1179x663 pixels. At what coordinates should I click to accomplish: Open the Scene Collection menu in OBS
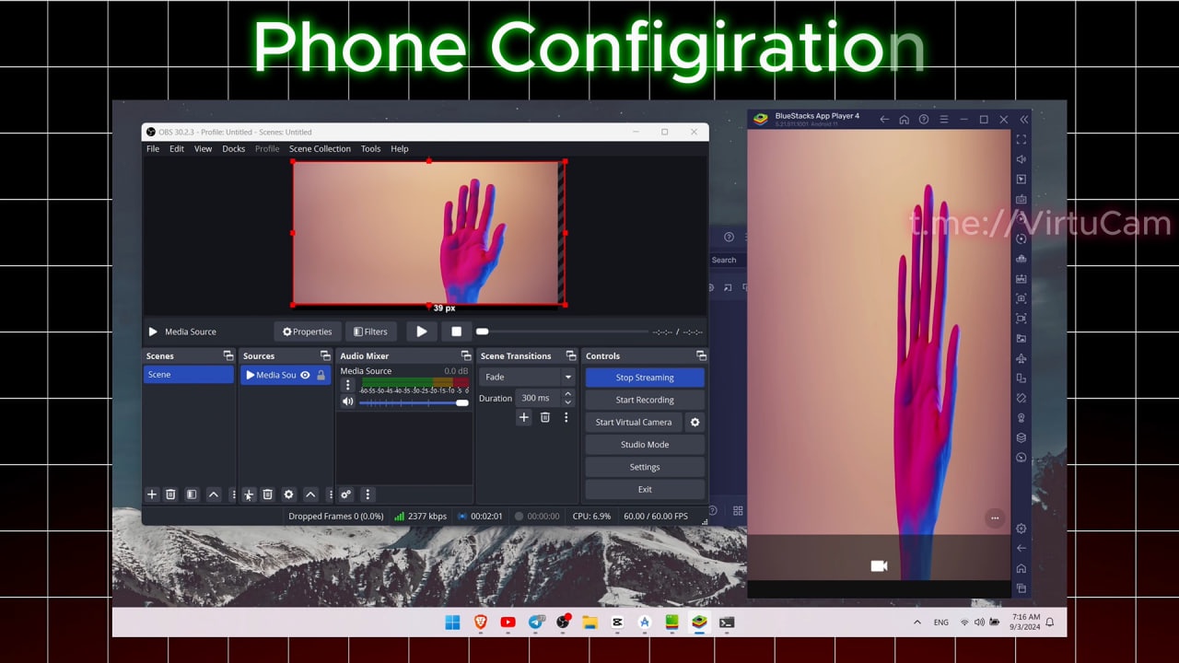pyautogui.click(x=320, y=148)
